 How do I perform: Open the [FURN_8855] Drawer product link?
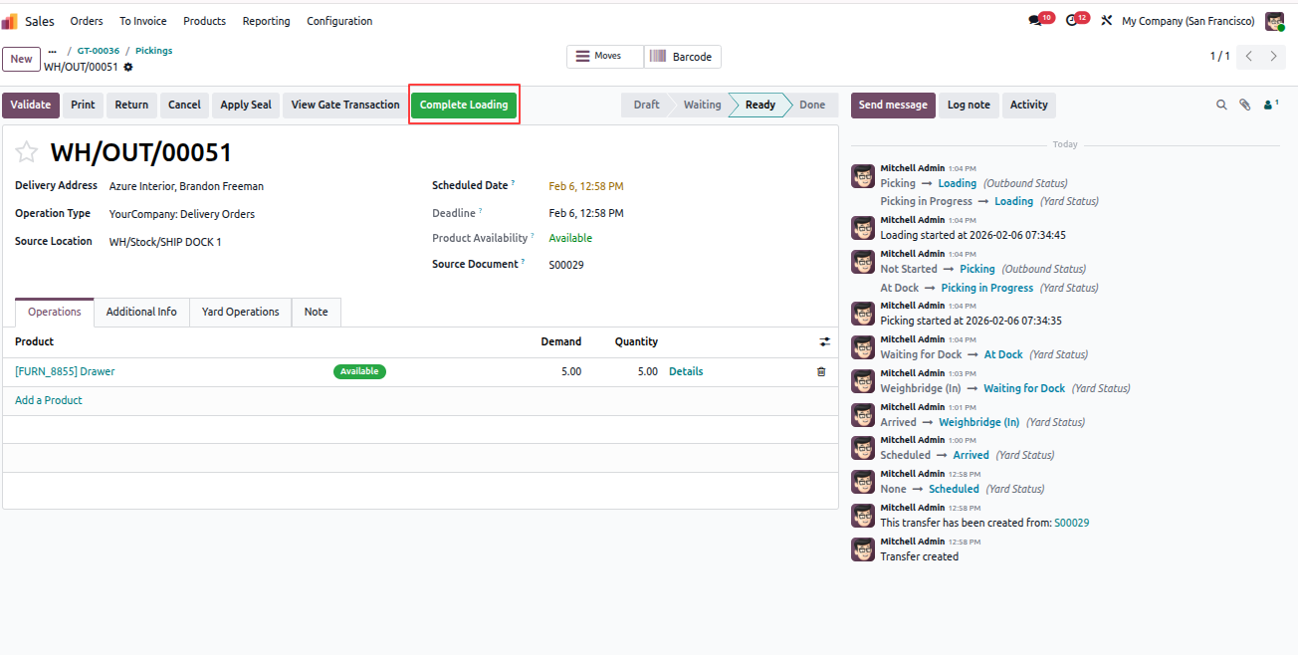(65, 371)
